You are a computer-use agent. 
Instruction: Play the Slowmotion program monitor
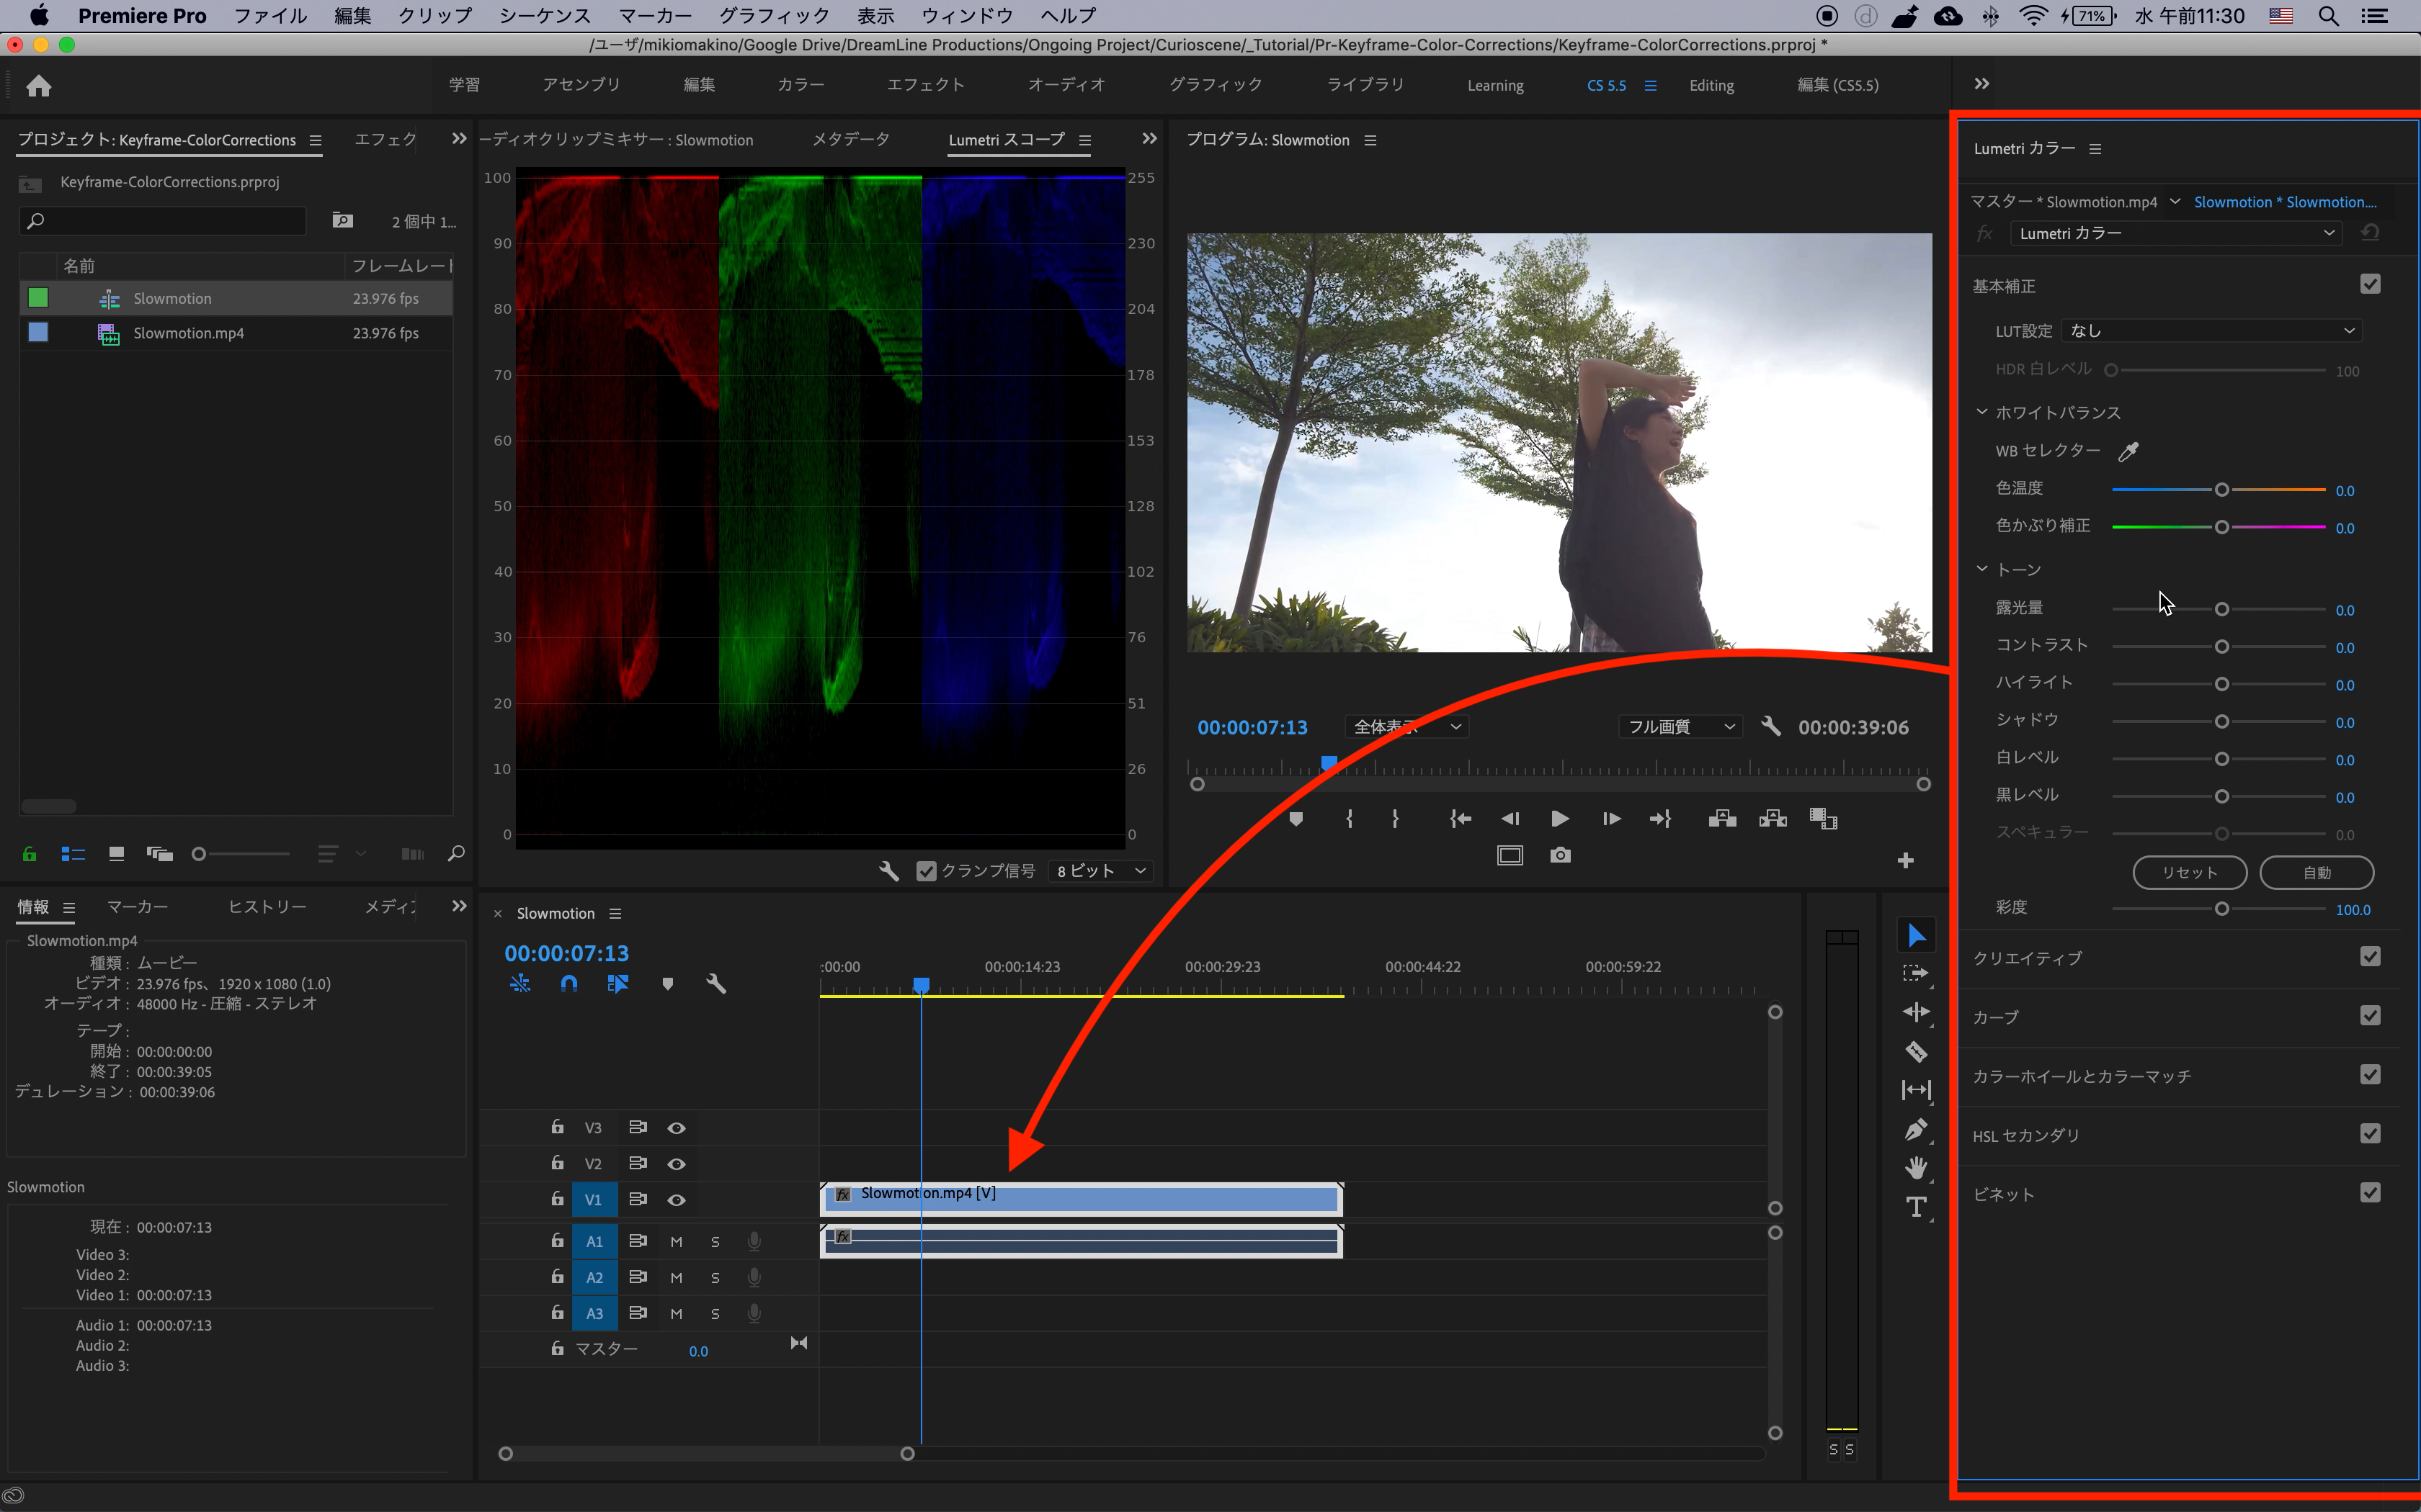coord(1560,819)
